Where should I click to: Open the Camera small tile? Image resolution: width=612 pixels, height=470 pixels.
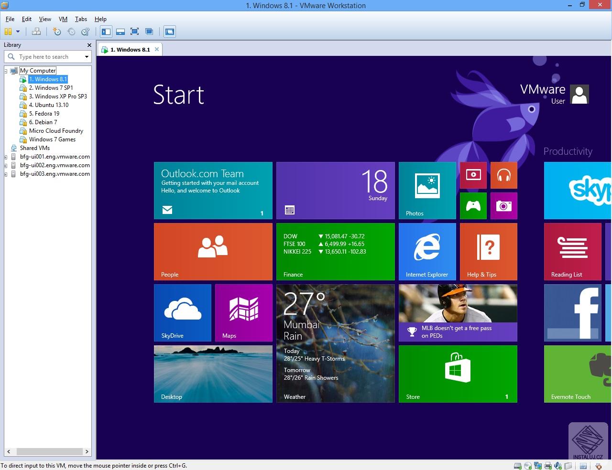[504, 206]
